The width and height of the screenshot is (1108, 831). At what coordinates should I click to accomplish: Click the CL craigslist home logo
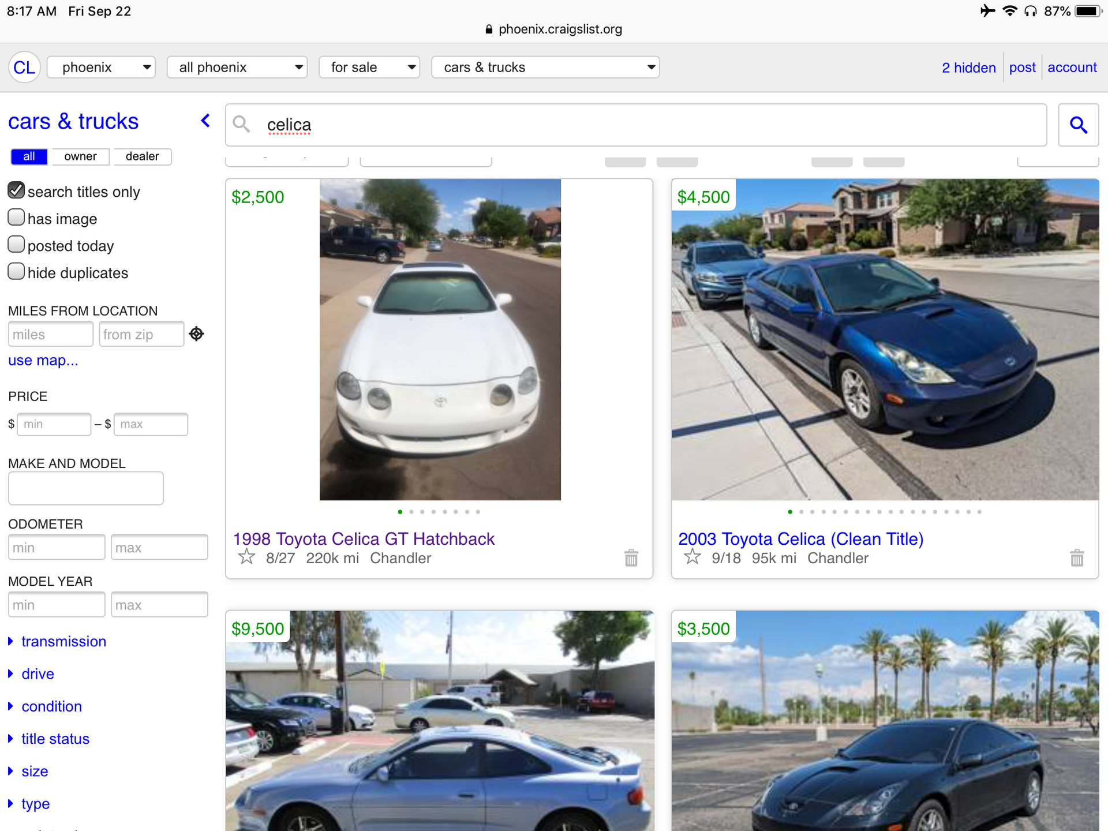click(24, 68)
